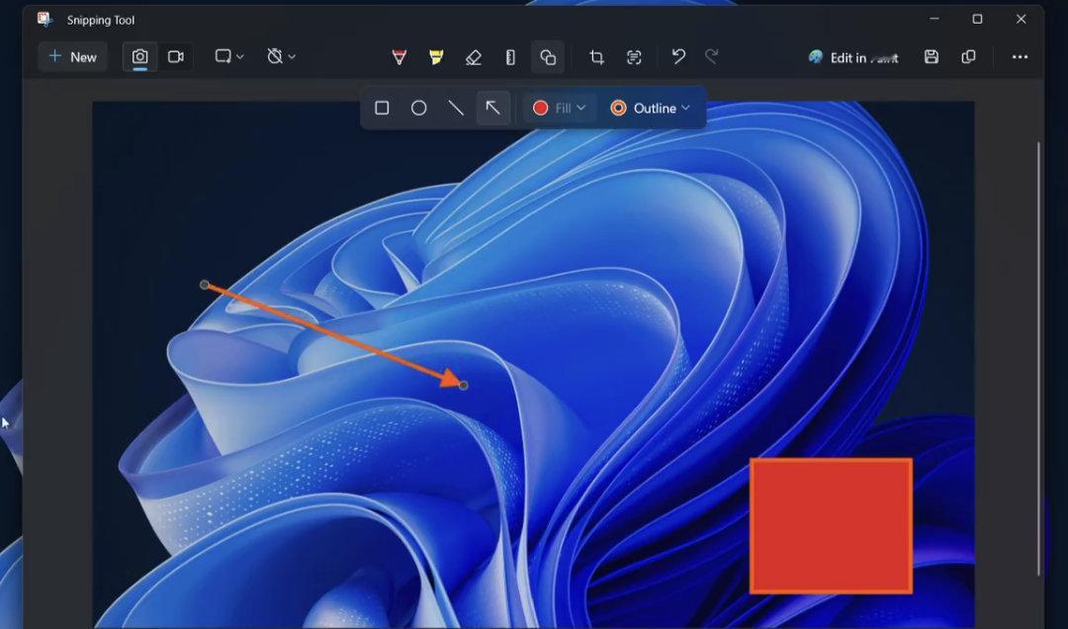Select the red Ballpoint pen tool
Viewport: 1068px width, 629px height.
click(400, 58)
